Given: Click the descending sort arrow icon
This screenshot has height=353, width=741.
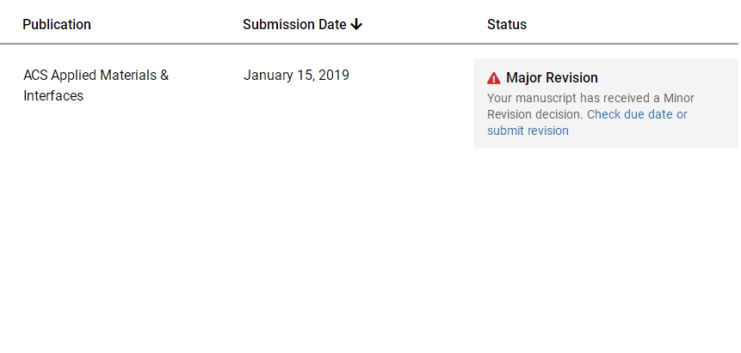Looking at the screenshot, I should (357, 24).
